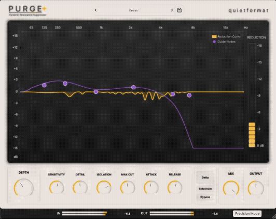276x219 pixels.
Task: Click the Release knob
Action: click(175, 187)
